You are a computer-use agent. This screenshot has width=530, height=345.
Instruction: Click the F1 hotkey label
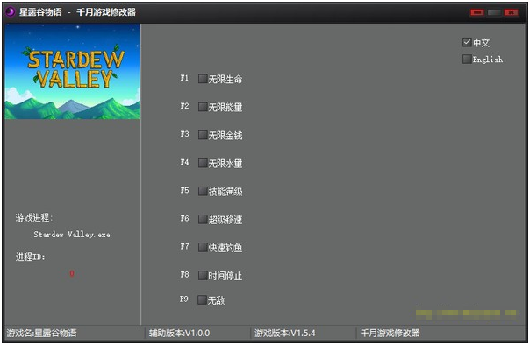[x=184, y=78]
